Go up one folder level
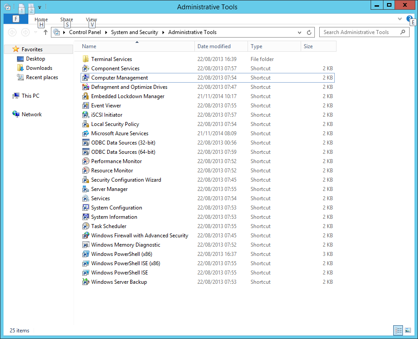418x339 pixels. [45, 32]
